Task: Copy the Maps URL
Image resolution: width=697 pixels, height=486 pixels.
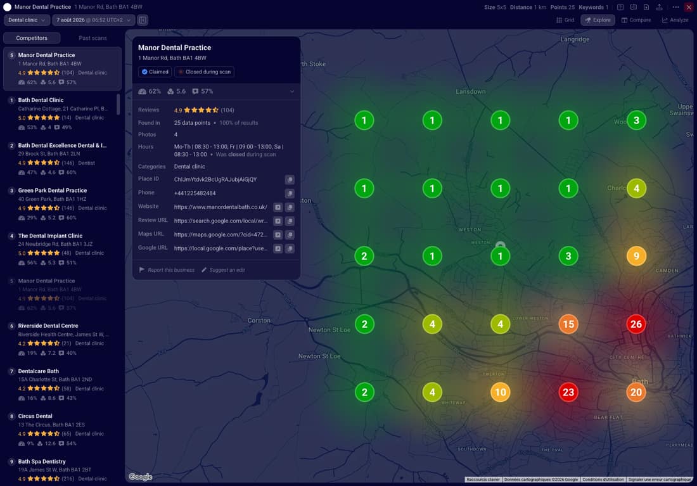Action: click(x=290, y=235)
